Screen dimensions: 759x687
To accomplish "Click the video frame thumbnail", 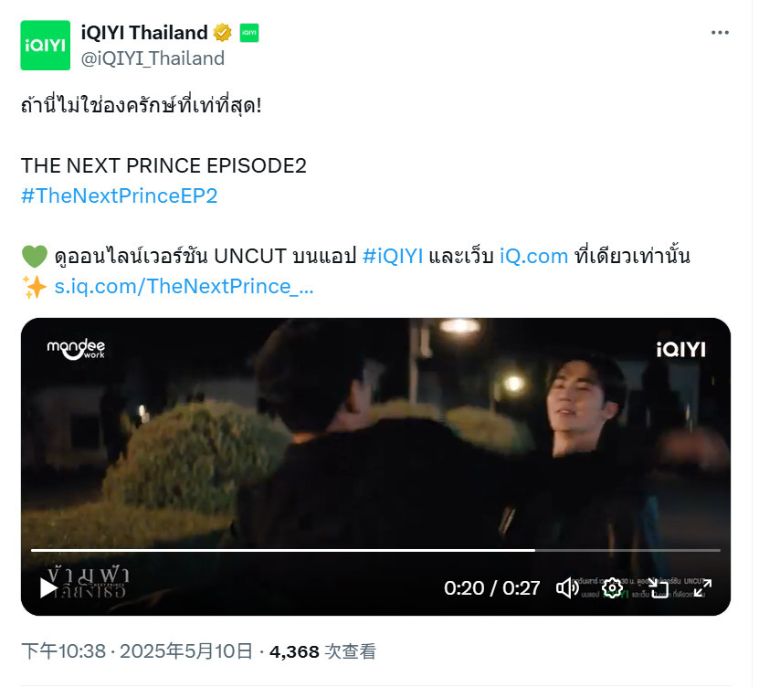I will point(375,436).
